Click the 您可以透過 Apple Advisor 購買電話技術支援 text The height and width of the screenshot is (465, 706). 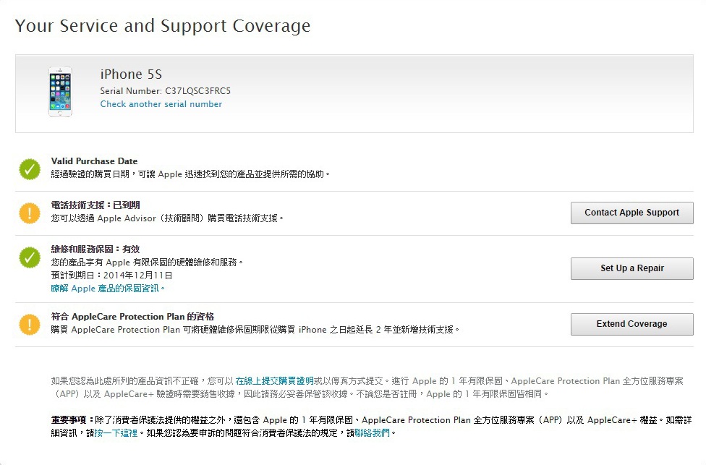[x=167, y=218]
